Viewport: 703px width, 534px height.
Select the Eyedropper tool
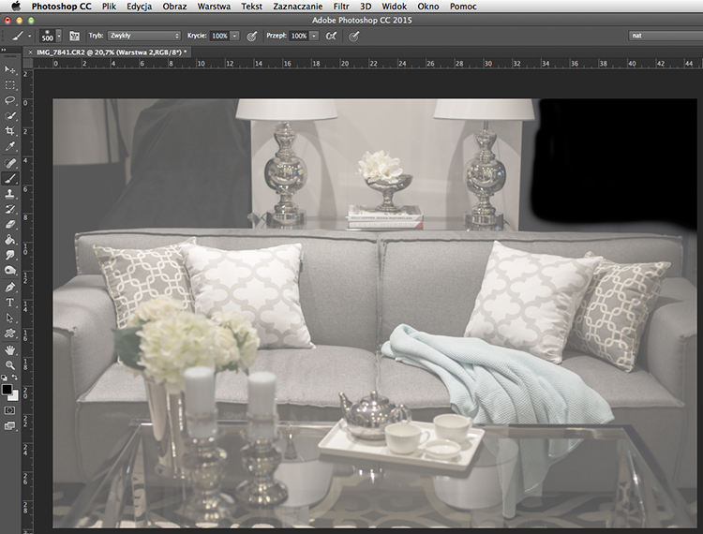[10, 146]
